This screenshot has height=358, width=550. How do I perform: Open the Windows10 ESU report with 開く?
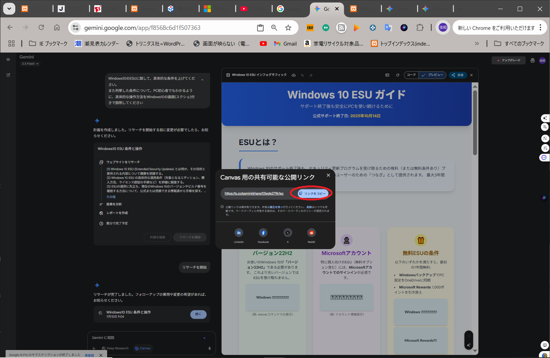click(198, 314)
